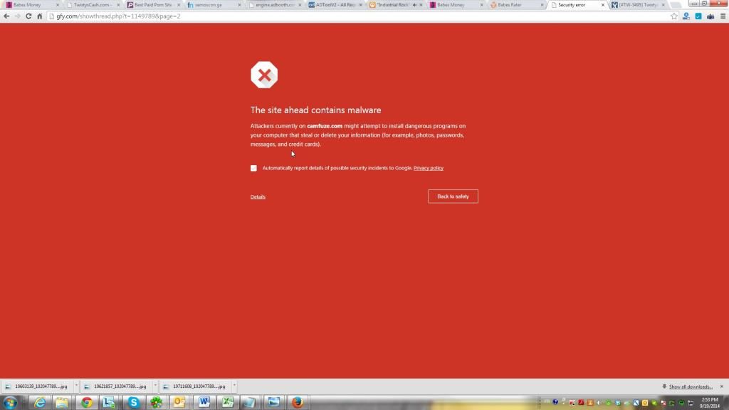Reload the page with the refresh icon
The image size is (729, 410).
click(28, 16)
